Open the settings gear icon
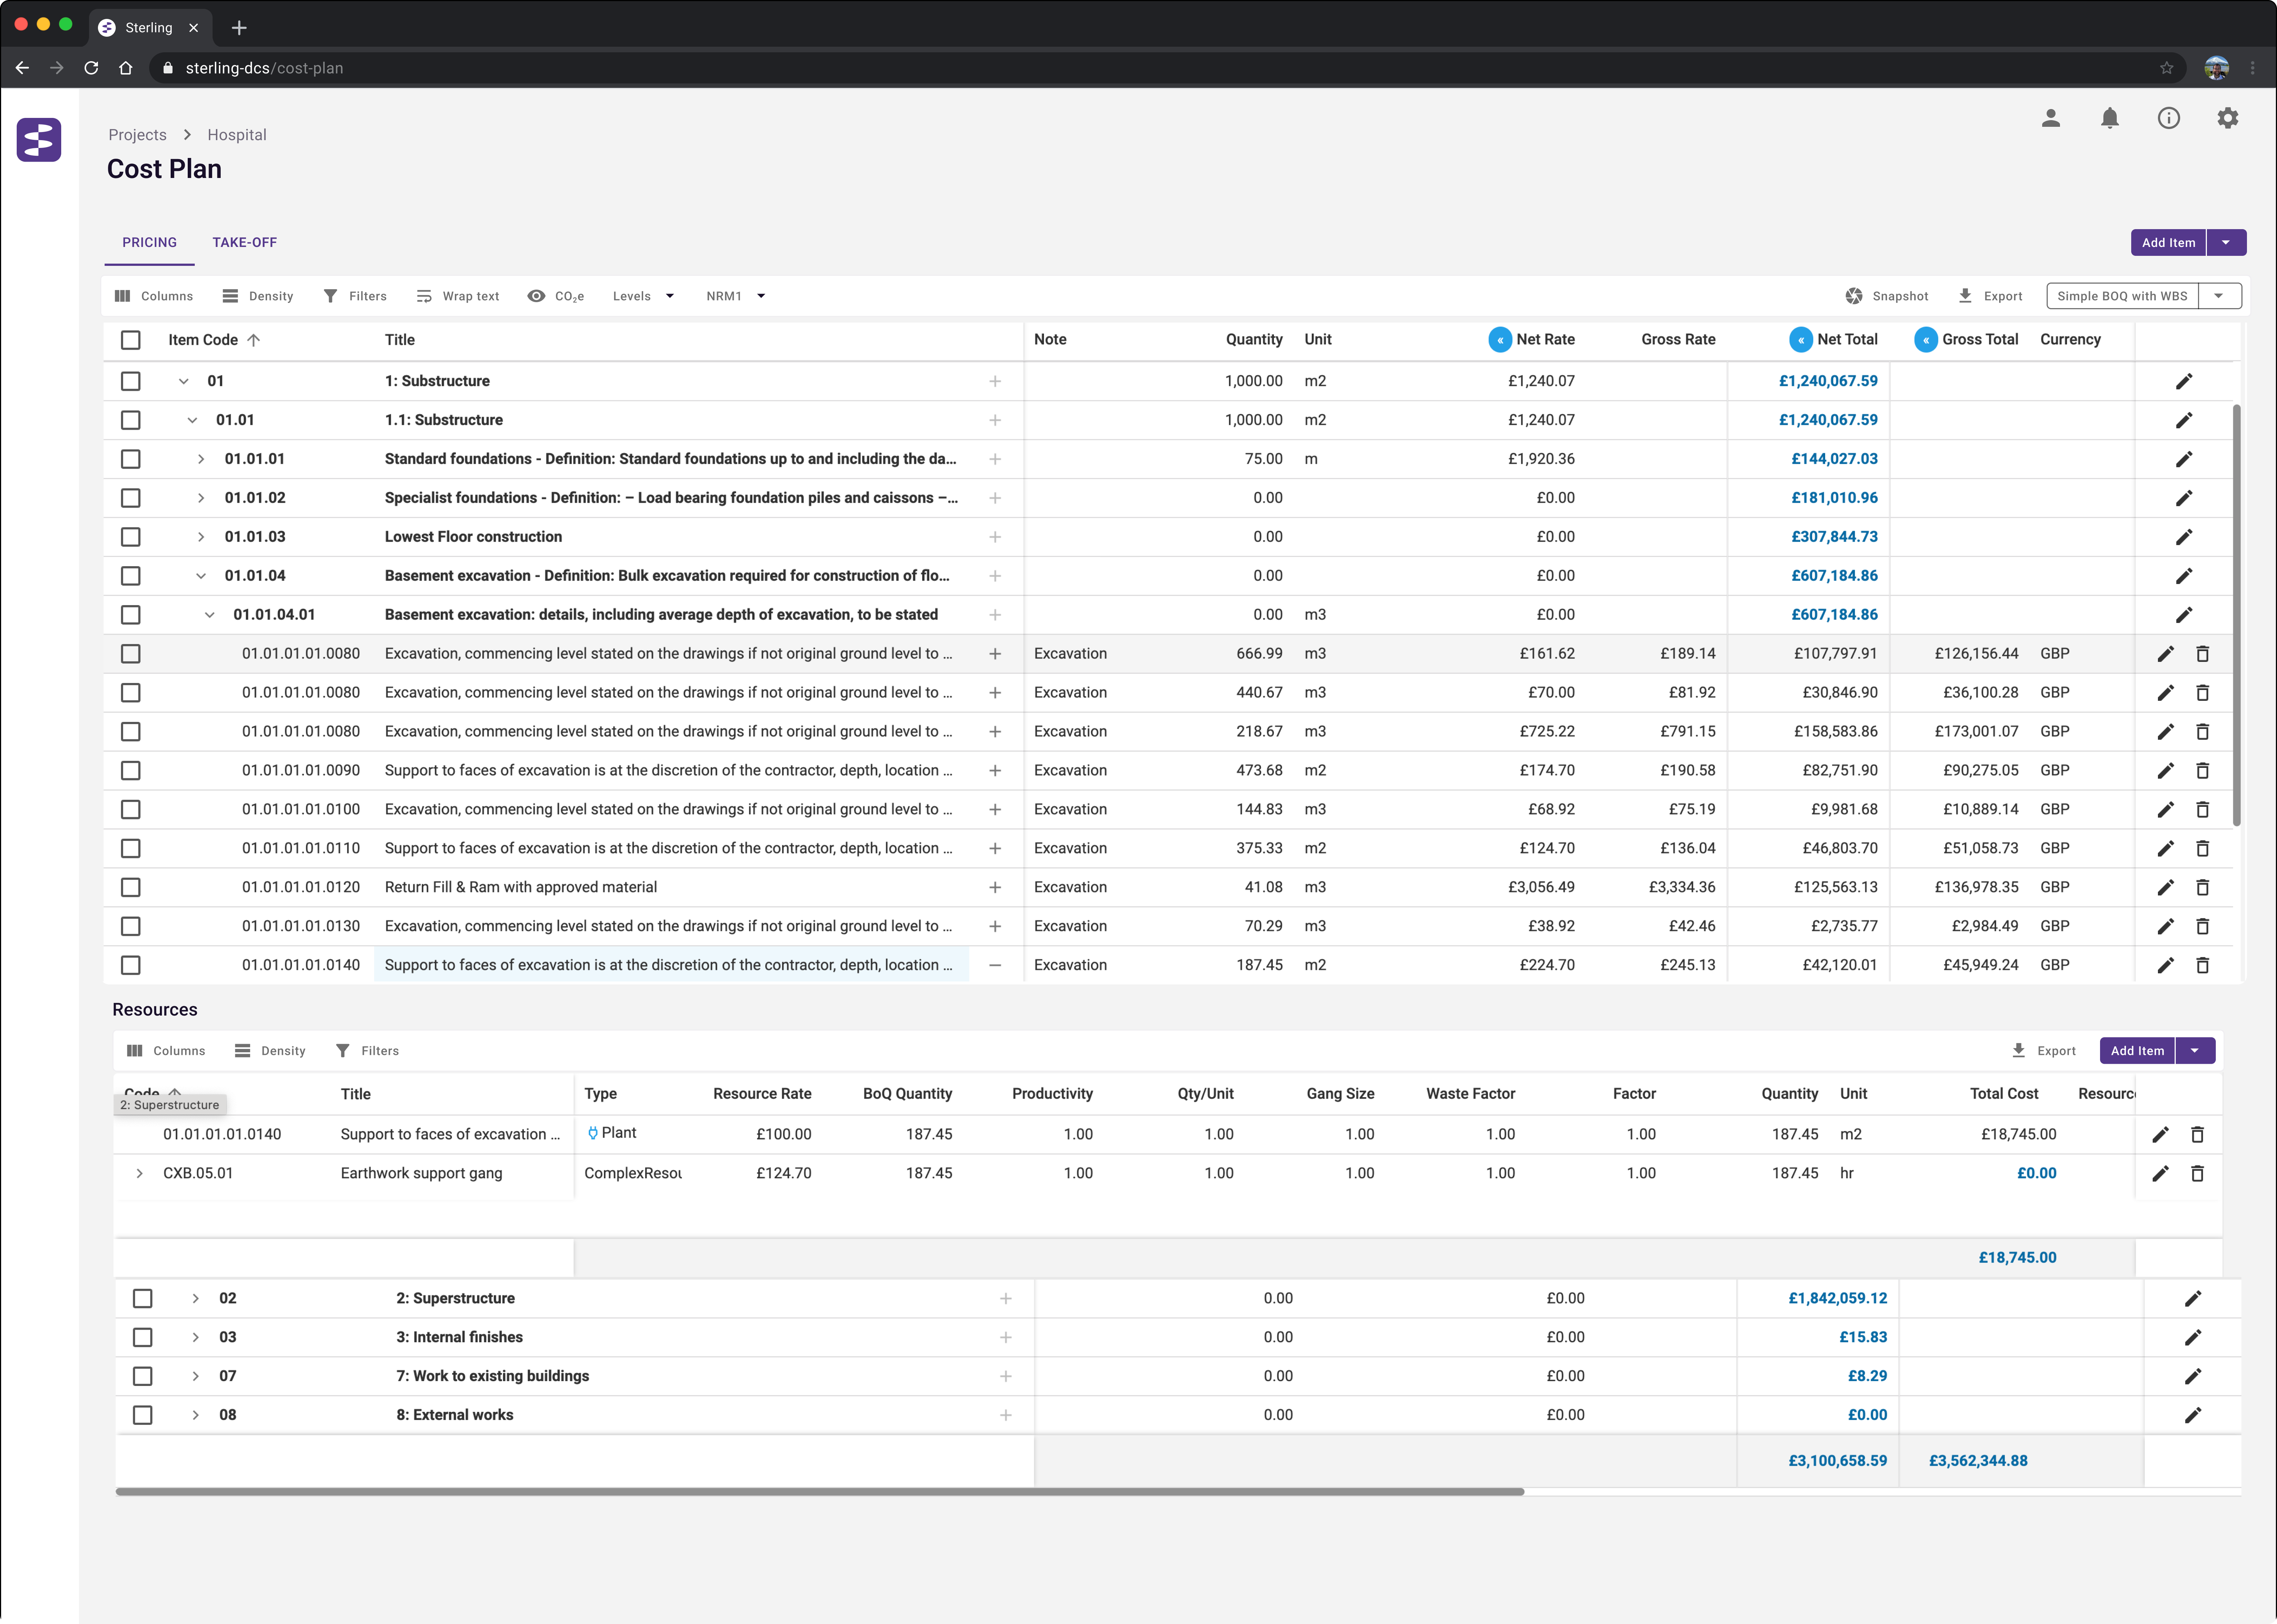The image size is (2277, 1624). 2228,118
